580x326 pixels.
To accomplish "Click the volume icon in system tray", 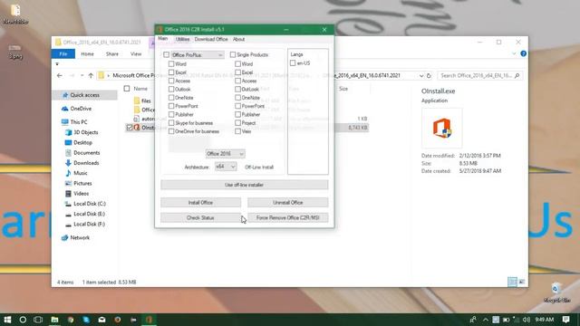I will tap(526, 320).
